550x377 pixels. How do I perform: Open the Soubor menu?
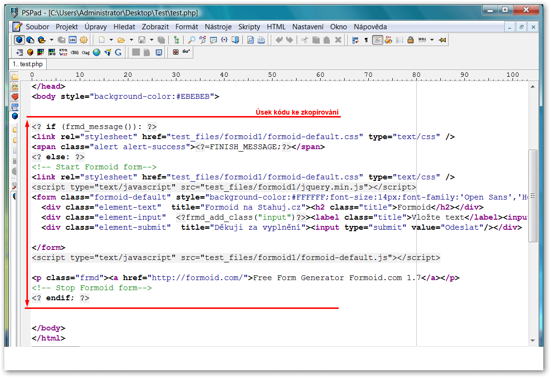click(37, 26)
